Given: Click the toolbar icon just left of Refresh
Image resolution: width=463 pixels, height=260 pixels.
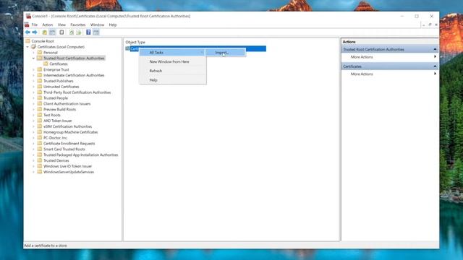Looking at the screenshot, I should (61, 32).
